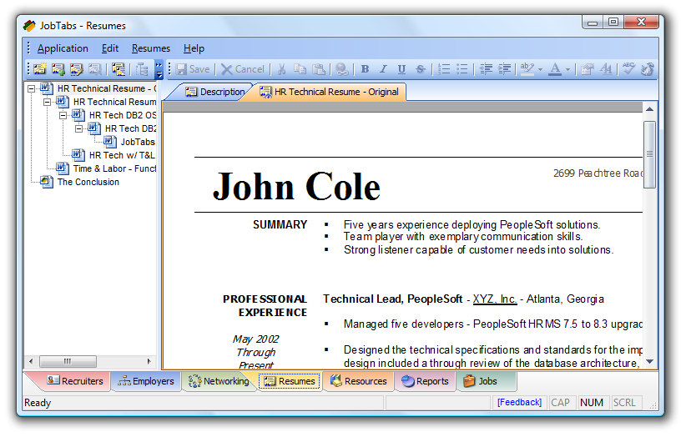Open the Resumes section tab
This screenshot has width=686, height=437.
pyautogui.click(x=290, y=381)
